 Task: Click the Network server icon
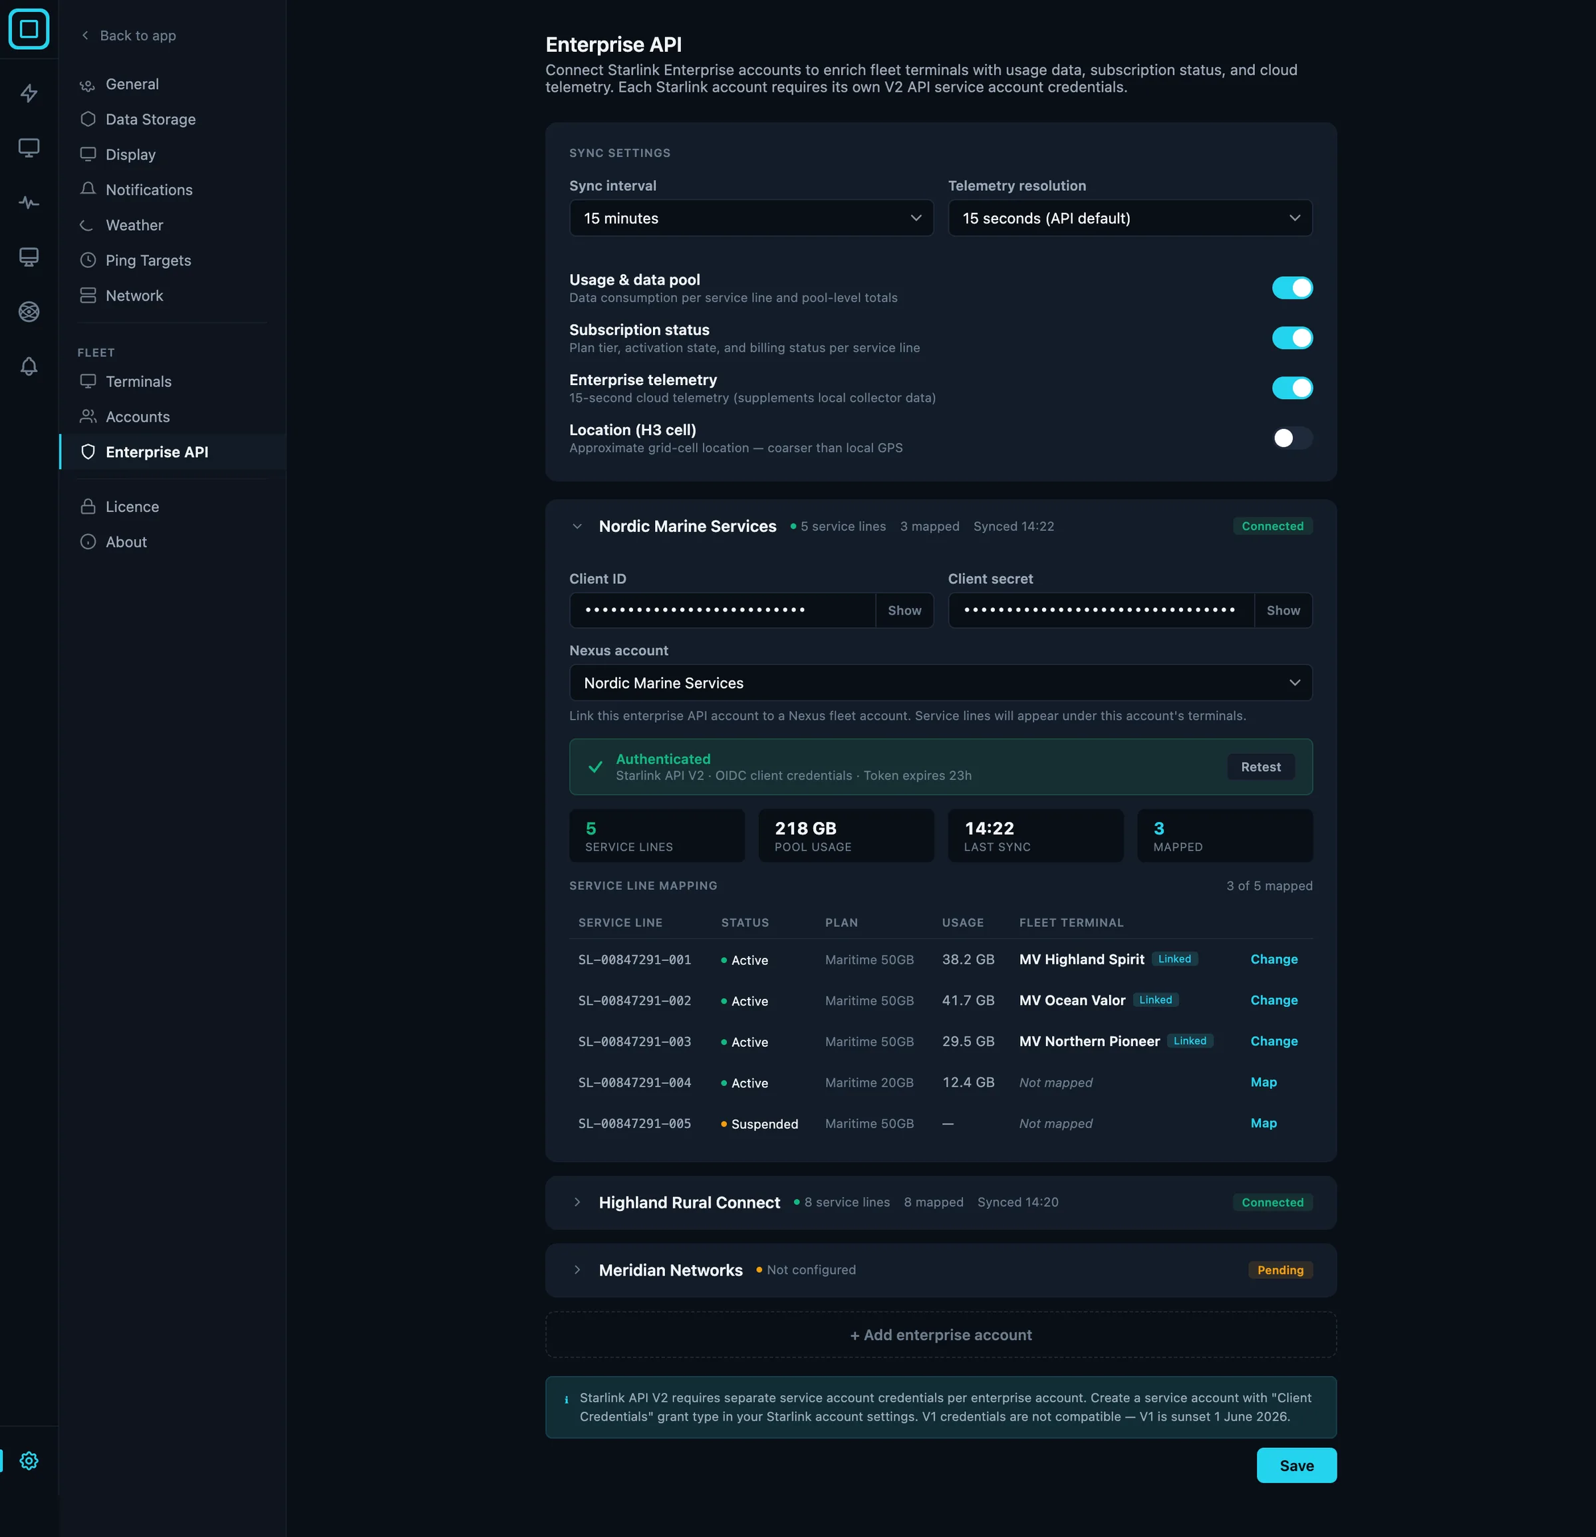tap(88, 295)
